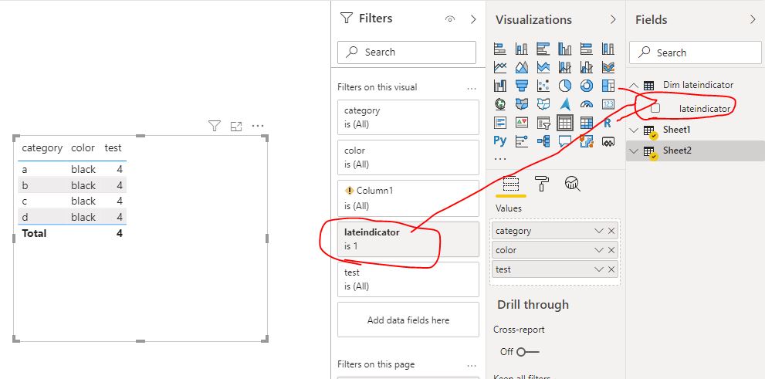Insert a Donut chart visual
765x379 pixels.
(x=587, y=86)
